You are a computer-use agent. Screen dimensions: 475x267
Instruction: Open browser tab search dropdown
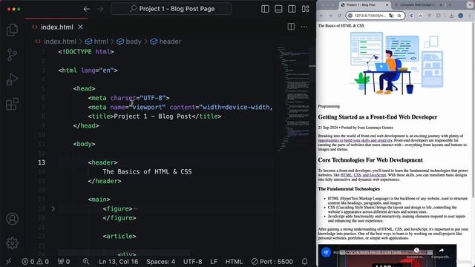click(x=470, y=5)
